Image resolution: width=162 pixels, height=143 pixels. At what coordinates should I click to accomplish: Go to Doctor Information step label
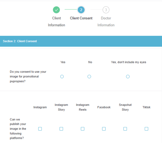(106, 22)
